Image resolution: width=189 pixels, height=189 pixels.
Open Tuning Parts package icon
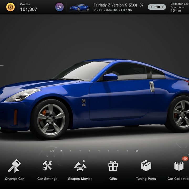click(146, 165)
